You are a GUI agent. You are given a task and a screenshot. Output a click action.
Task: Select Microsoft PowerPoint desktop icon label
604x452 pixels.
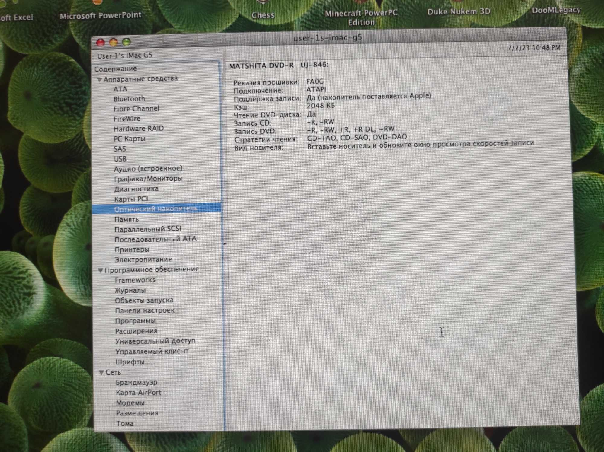coord(101,15)
